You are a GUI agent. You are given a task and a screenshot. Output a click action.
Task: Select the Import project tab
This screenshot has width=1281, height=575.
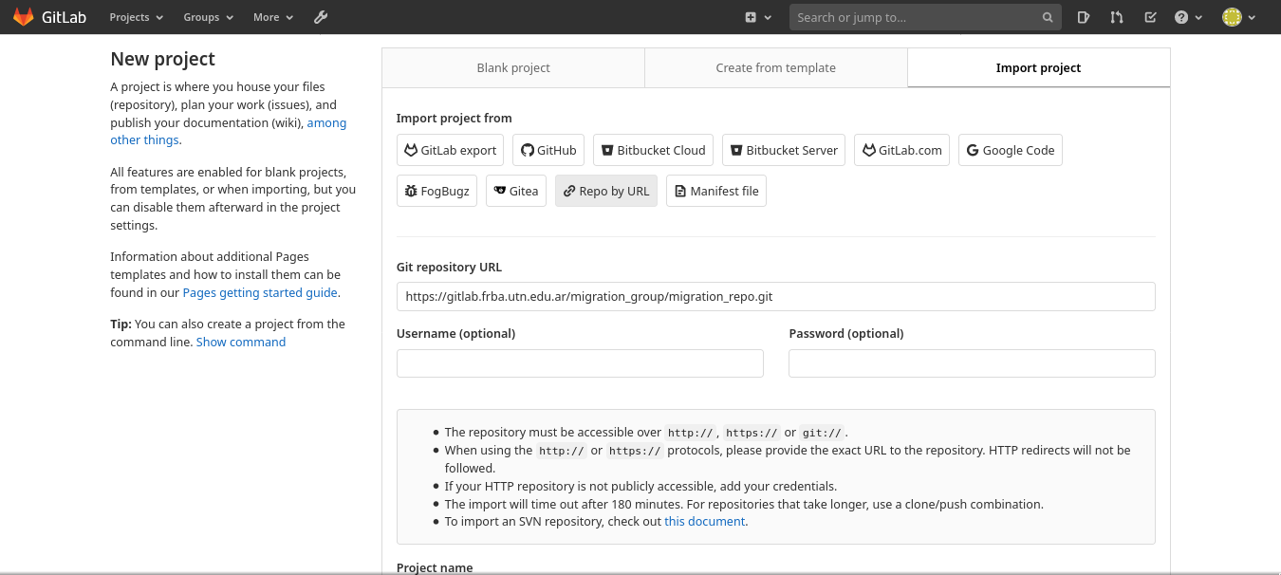[1038, 67]
